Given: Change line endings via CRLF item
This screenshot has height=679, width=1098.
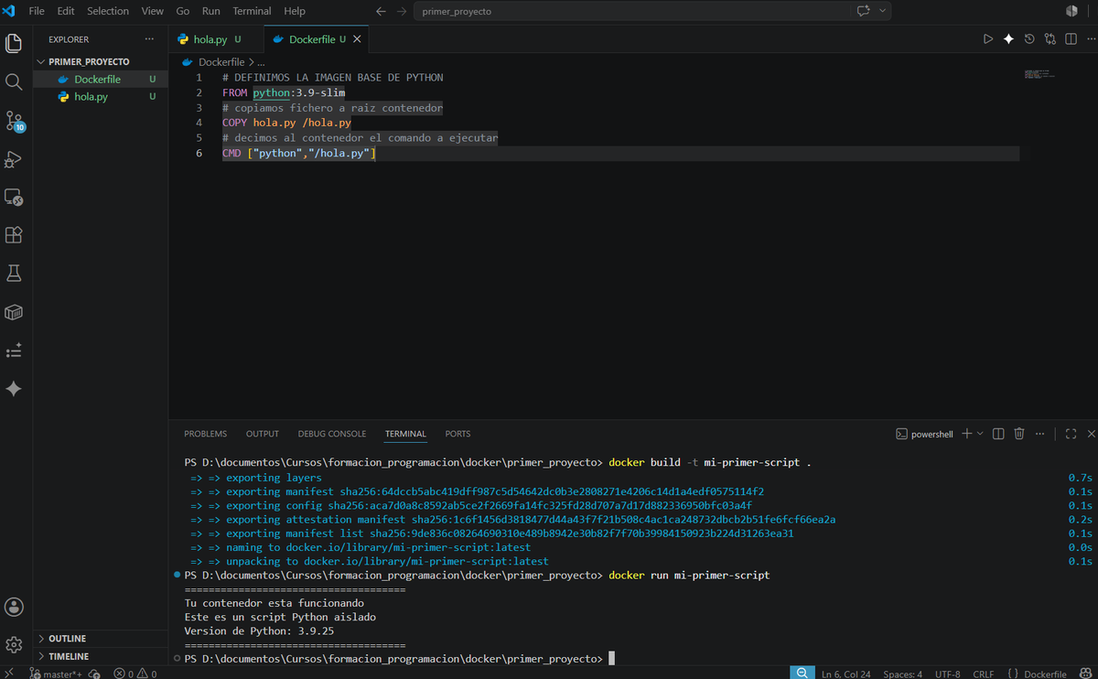Looking at the screenshot, I should [983, 674].
